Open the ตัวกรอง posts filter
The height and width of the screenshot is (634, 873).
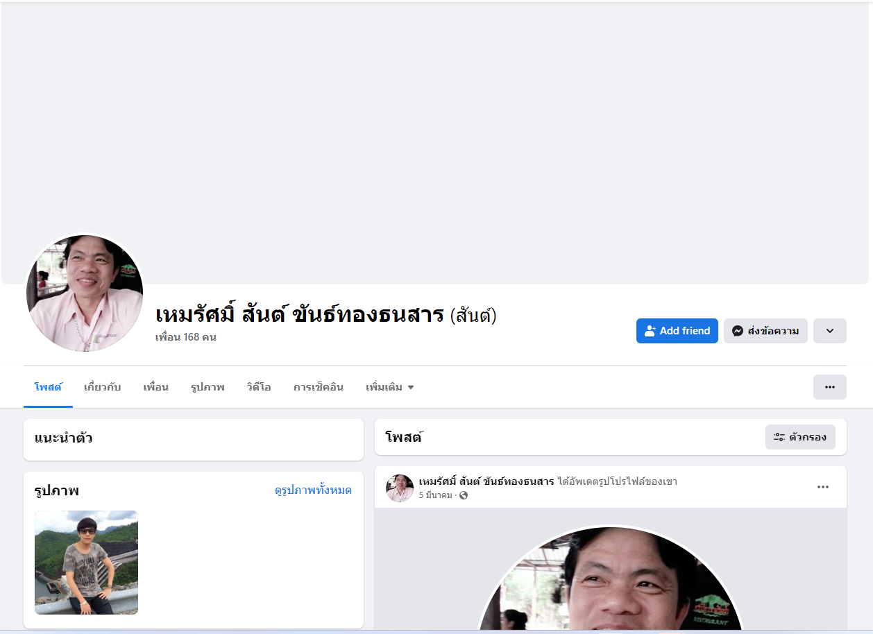[x=800, y=437]
